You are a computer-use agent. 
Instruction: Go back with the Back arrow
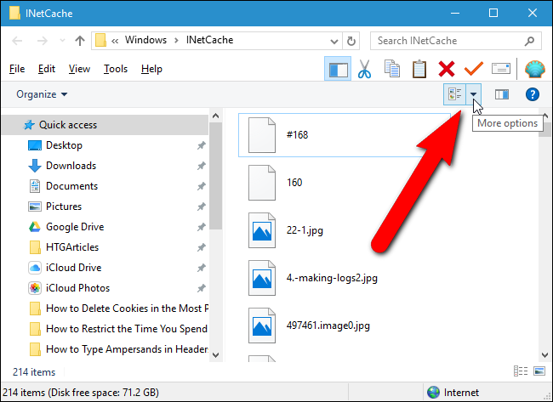pyautogui.click(x=17, y=41)
